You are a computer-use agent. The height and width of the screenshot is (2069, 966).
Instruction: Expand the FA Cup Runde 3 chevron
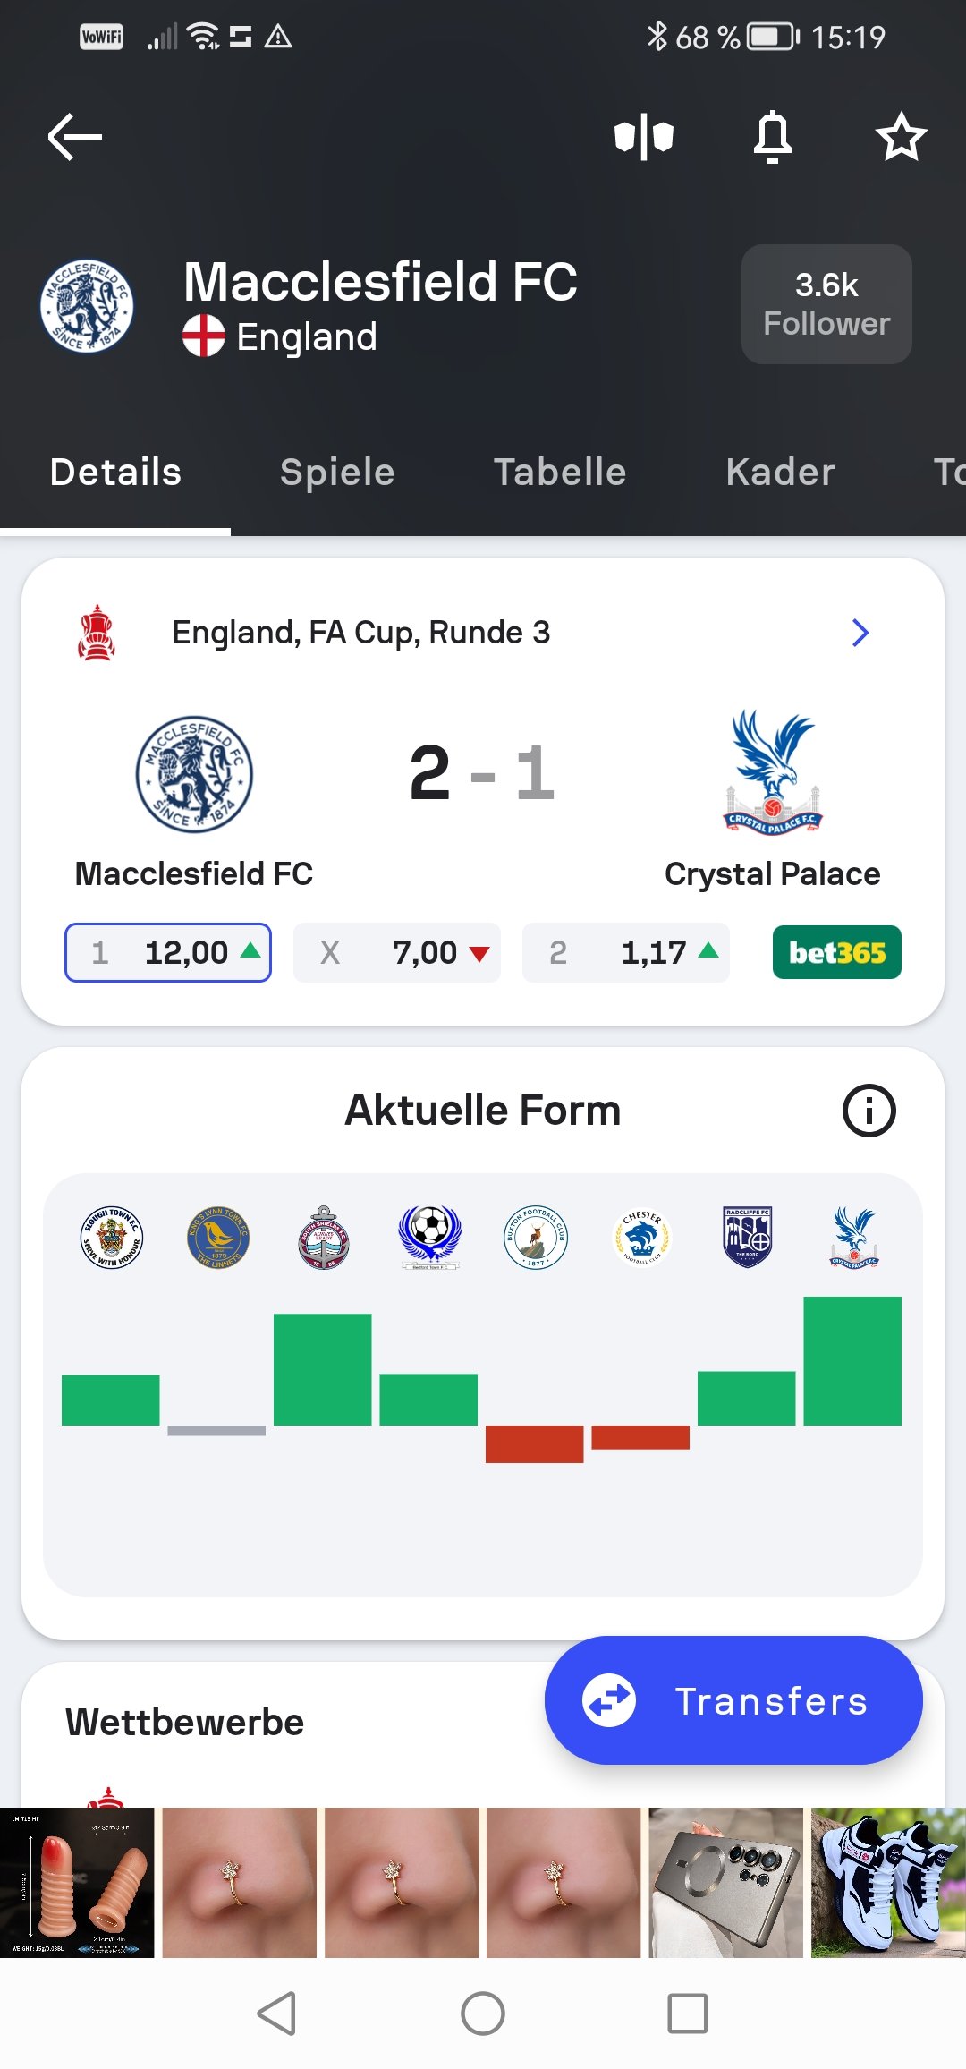click(860, 633)
